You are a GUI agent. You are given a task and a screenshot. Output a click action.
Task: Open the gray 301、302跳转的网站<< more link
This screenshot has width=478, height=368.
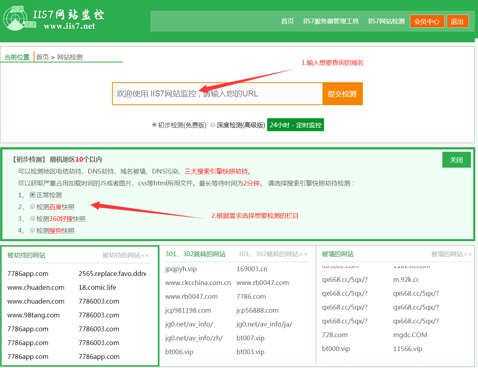[273, 254]
